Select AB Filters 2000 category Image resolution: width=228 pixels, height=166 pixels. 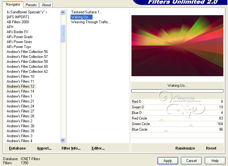pos(18,22)
